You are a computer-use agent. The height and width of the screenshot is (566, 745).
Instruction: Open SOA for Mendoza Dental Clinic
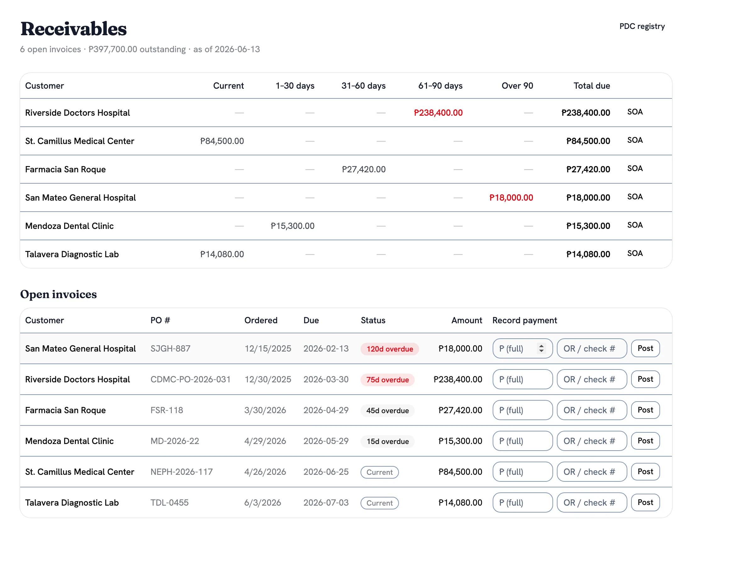point(635,225)
